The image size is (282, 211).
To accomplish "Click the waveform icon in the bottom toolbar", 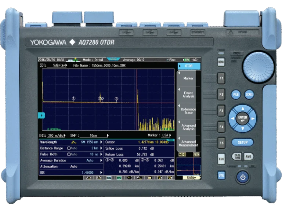I will 129,178.
